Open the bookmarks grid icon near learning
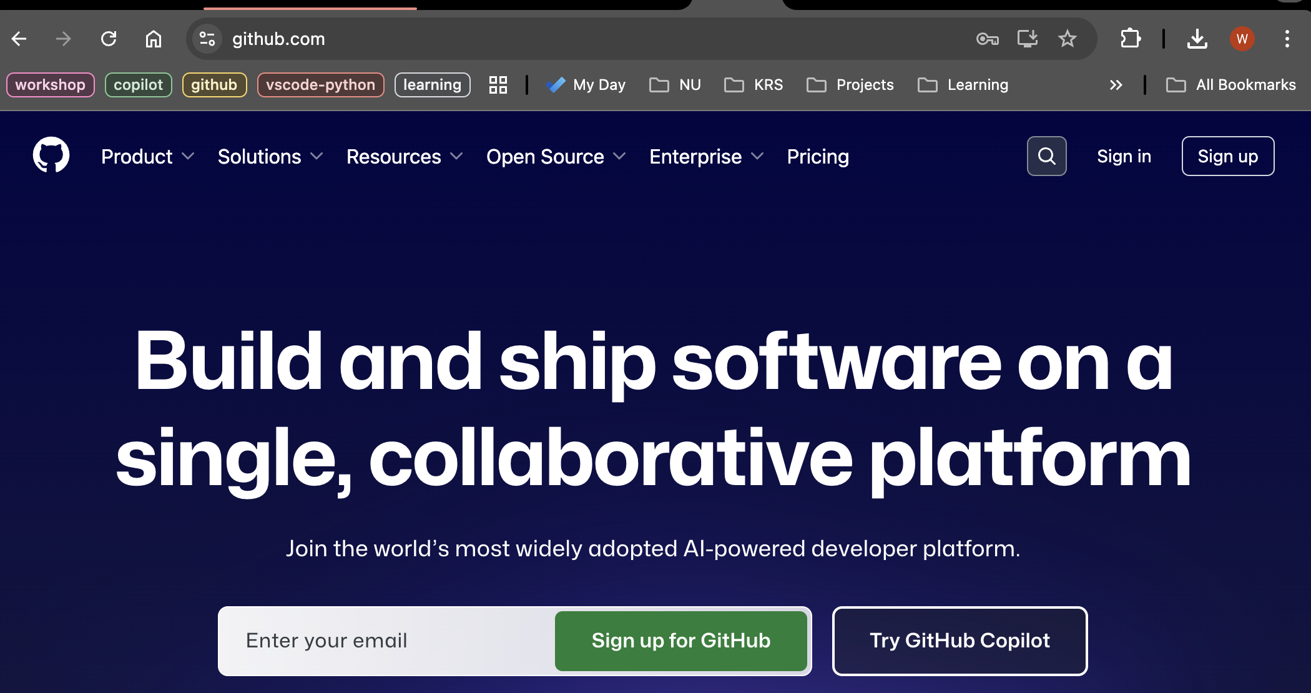The width and height of the screenshot is (1311, 693). click(x=498, y=84)
